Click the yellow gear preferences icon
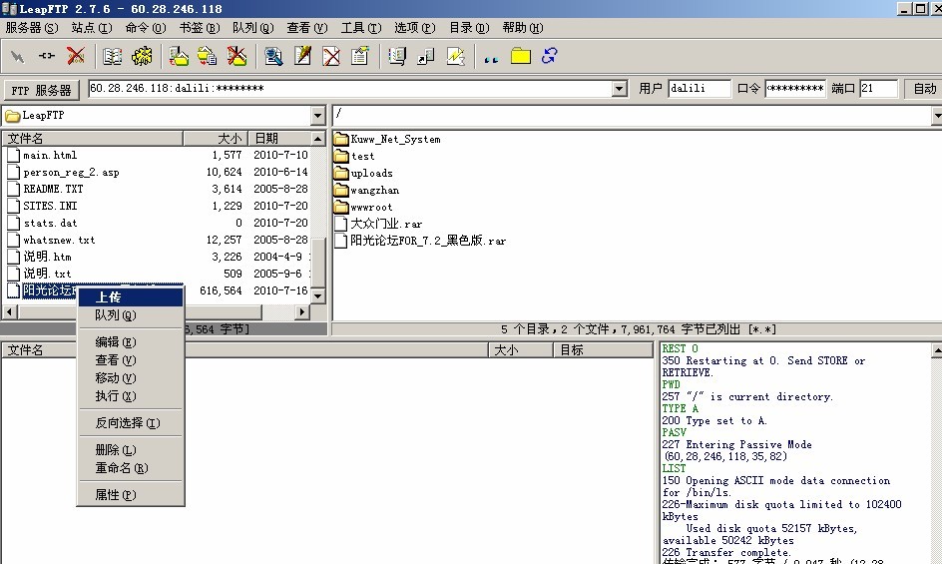The image size is (942, 564). [x=142, y=56]
